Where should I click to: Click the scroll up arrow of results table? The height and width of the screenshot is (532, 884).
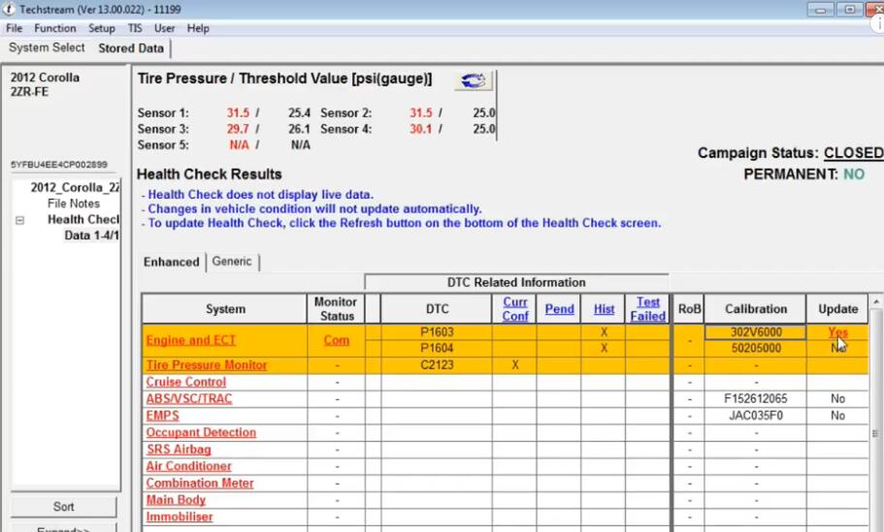tap(876, 303)
